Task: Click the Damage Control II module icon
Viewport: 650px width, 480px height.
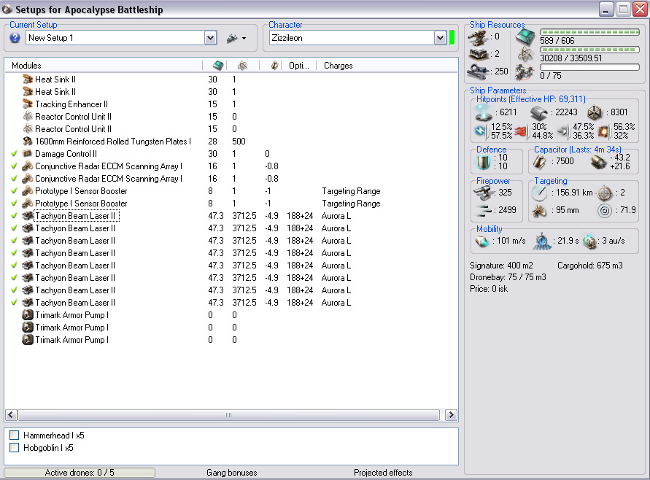Action: point(28,154)
